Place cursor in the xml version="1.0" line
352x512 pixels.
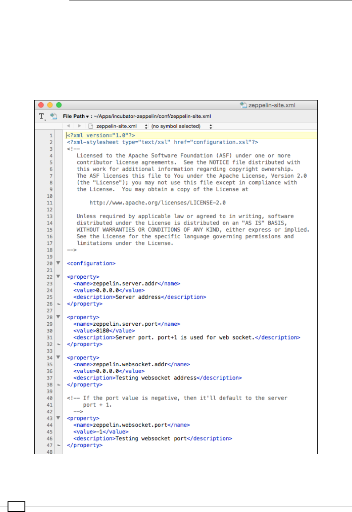101,136
